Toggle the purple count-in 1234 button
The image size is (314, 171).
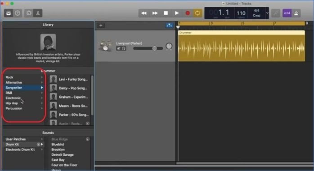coord(287,13)
